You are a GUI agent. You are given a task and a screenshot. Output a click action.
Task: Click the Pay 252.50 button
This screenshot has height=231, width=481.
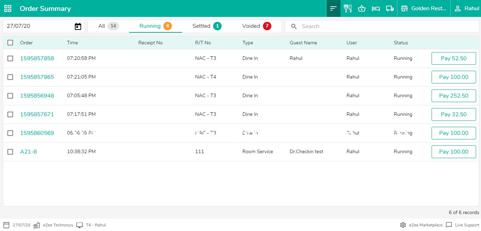454,96
